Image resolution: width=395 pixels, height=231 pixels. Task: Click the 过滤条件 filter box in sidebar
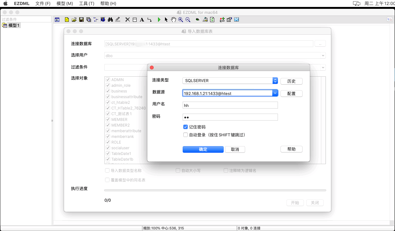(x=26, y=20)
